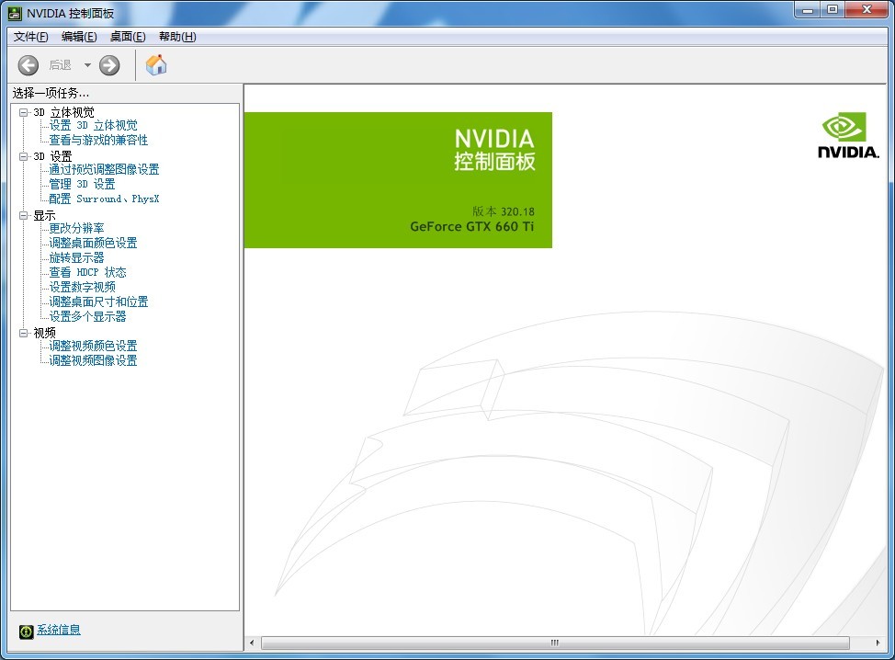Image resolution: width=895 pixels, height=660 pixels.
Task: Open the back history dropdown arrow
Action: tap(87, 65)
